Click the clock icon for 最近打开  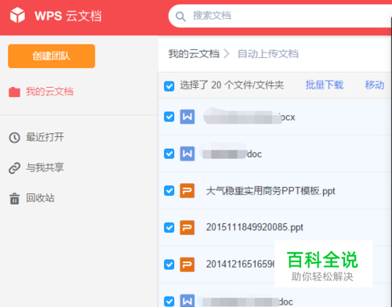(x=14, y=137)
